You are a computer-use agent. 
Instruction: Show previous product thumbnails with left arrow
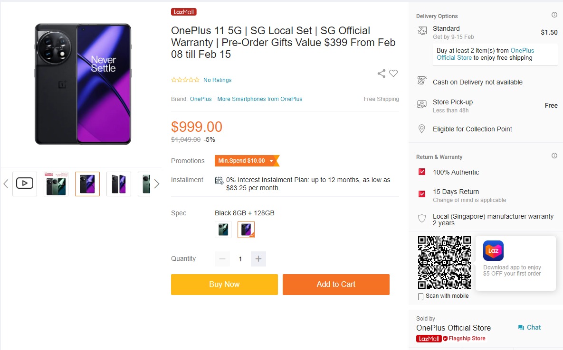6,184
